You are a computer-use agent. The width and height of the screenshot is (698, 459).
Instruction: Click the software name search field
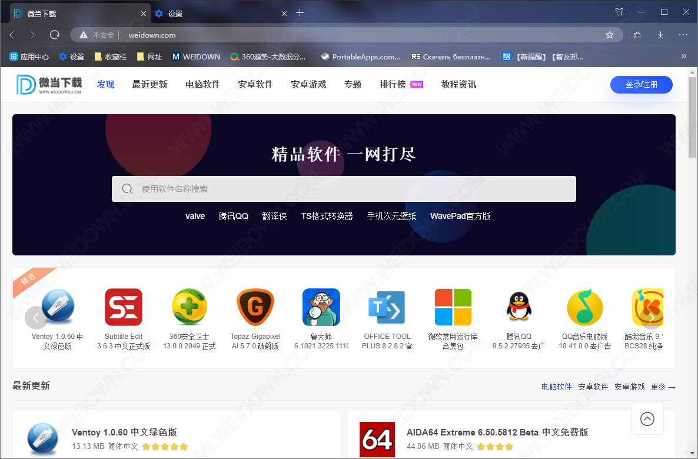344,189
